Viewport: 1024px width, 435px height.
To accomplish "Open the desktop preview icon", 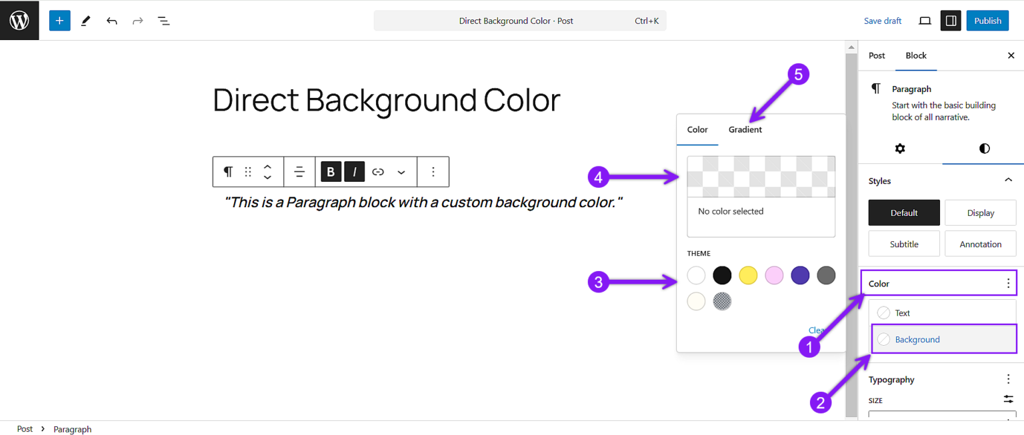I will pos(925,21).
